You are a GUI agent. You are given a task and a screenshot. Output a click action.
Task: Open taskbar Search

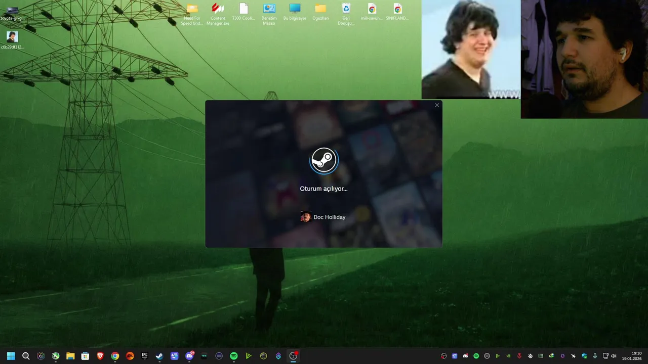(26, 356)
